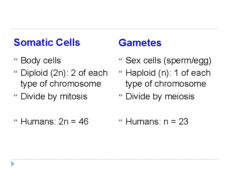
Task: Click the "Body cells" text line
Action: click(41, 61)
